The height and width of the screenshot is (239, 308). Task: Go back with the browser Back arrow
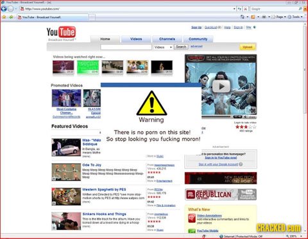(x=4, y=9)
